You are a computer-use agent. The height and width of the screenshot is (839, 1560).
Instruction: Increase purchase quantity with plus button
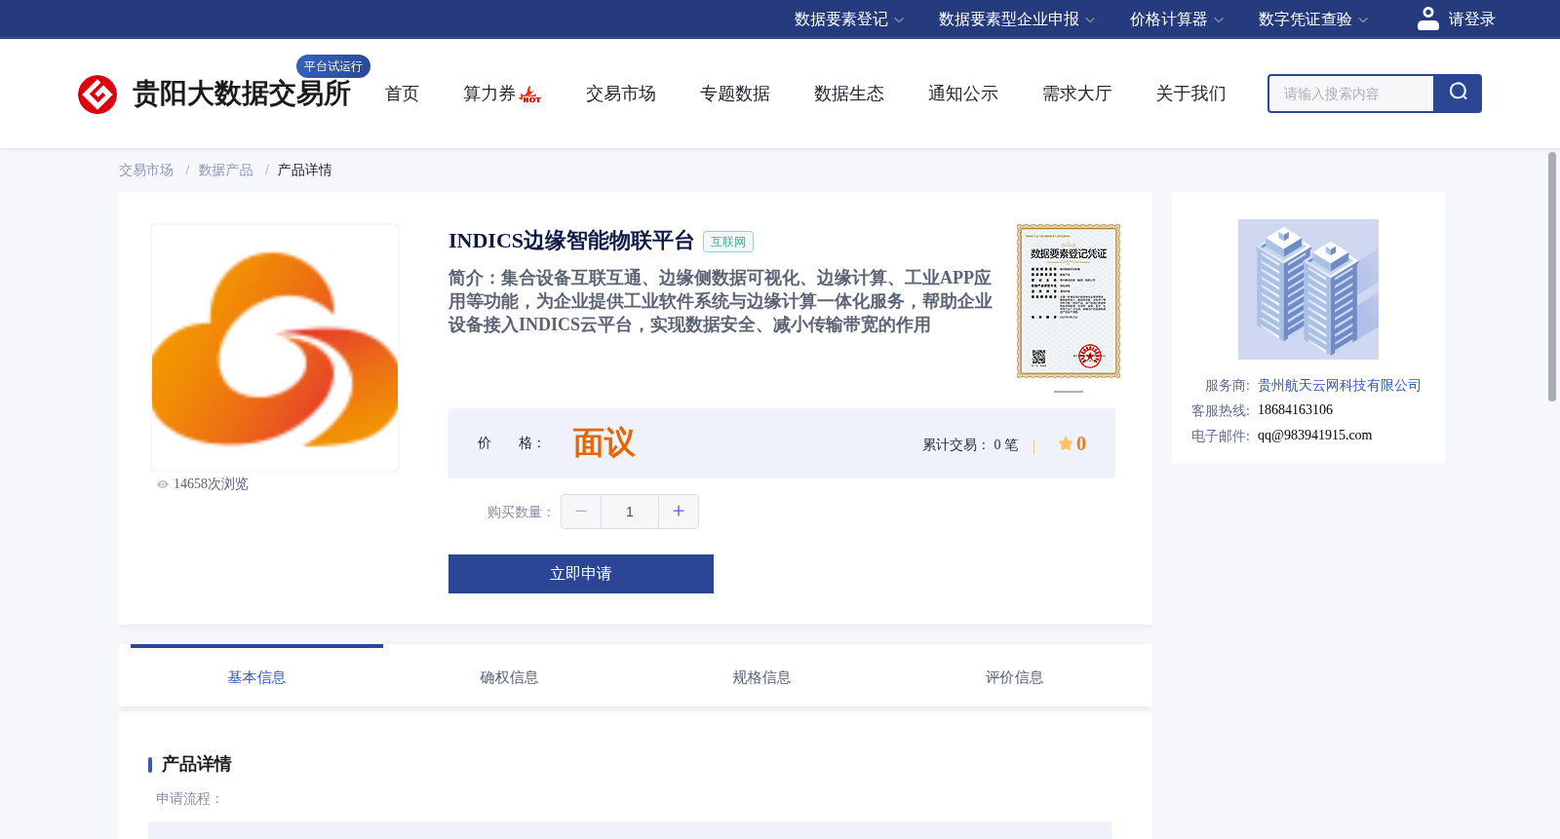679,512
